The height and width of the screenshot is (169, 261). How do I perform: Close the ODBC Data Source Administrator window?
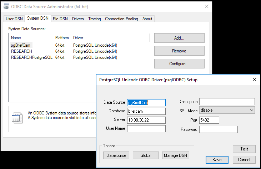(x=207, y=6)
